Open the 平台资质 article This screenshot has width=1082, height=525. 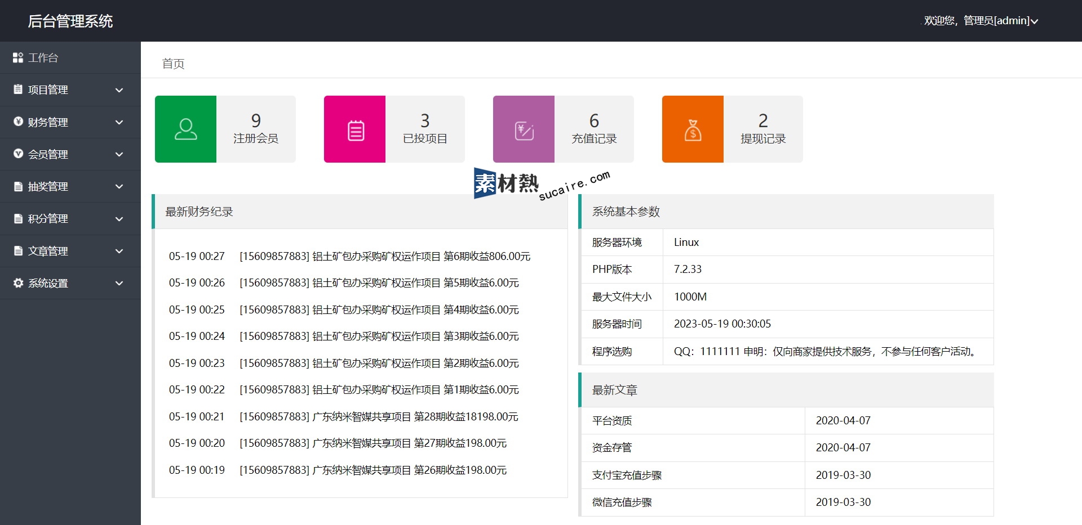click(x=612, y=420)
